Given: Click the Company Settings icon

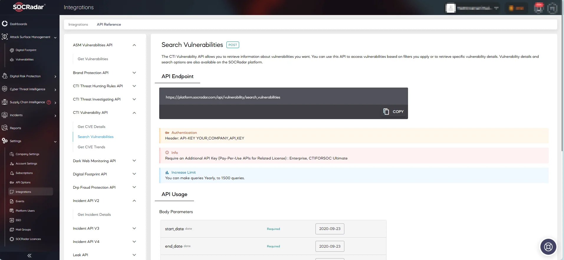Looking at the screenshot, I should coord(12,154).
